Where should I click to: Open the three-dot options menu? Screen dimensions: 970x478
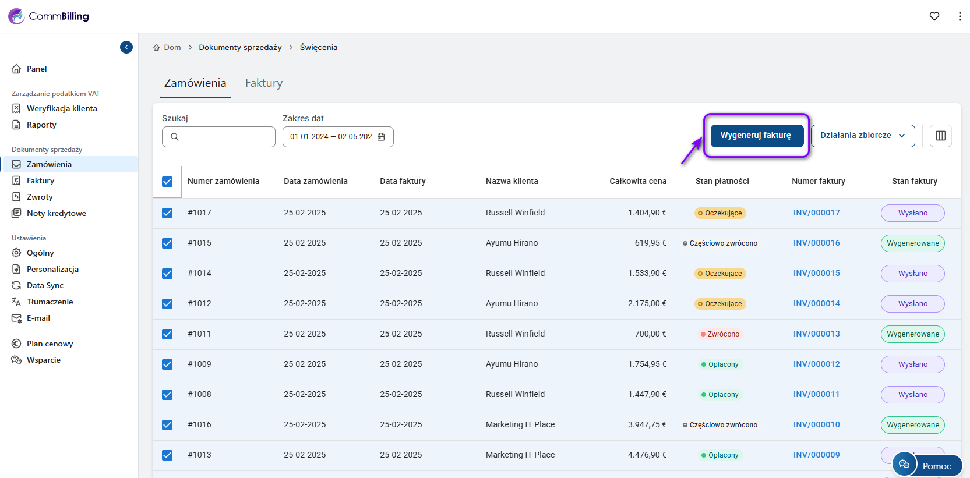point(960,16)
